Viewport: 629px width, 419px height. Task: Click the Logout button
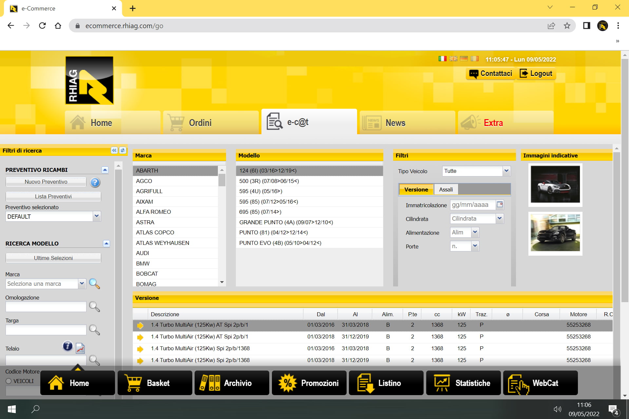(x=536, y=74)
